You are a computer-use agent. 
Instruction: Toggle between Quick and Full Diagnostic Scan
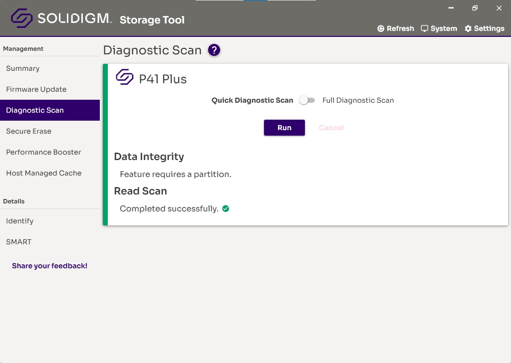click(x=307, y=100)
